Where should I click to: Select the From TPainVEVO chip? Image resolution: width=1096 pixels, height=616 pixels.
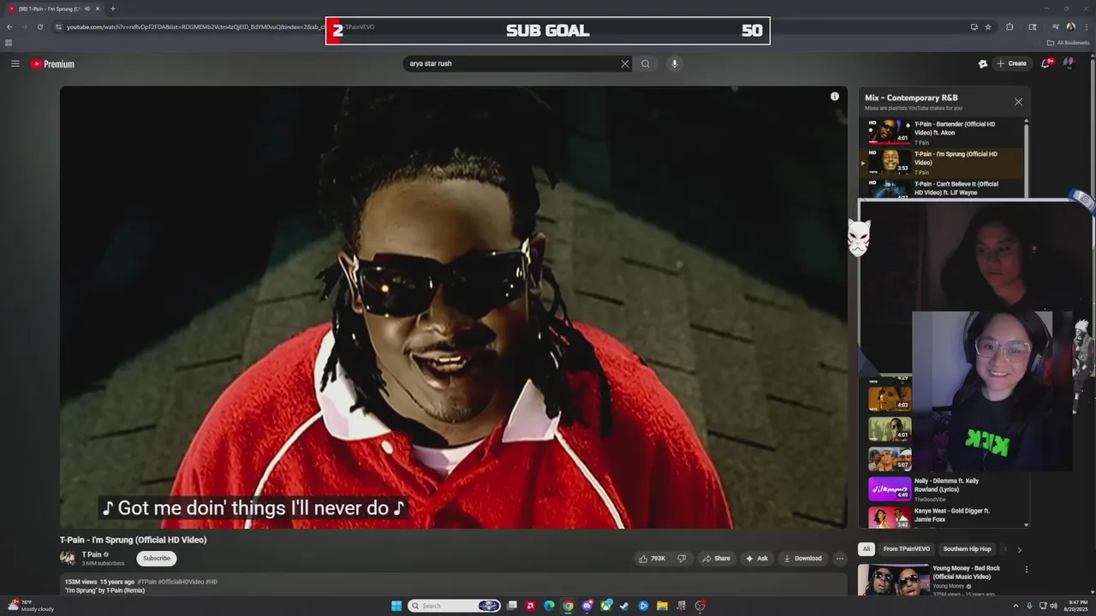(907, 549)
